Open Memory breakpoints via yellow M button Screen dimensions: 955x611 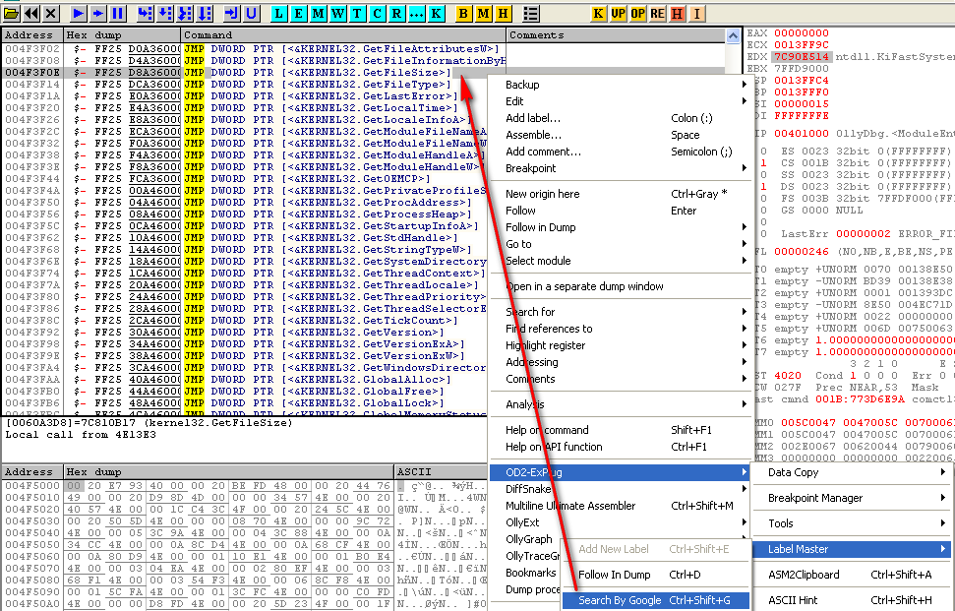(x=484, y=13)
